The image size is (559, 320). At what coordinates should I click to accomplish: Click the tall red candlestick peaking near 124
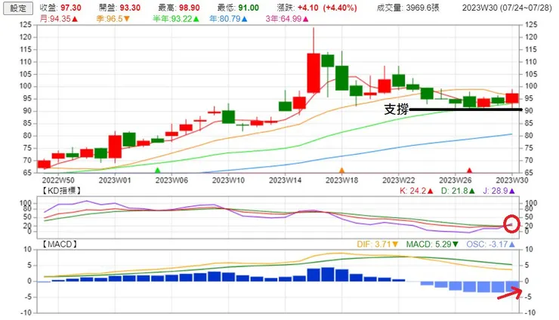[x=313, y=72]
